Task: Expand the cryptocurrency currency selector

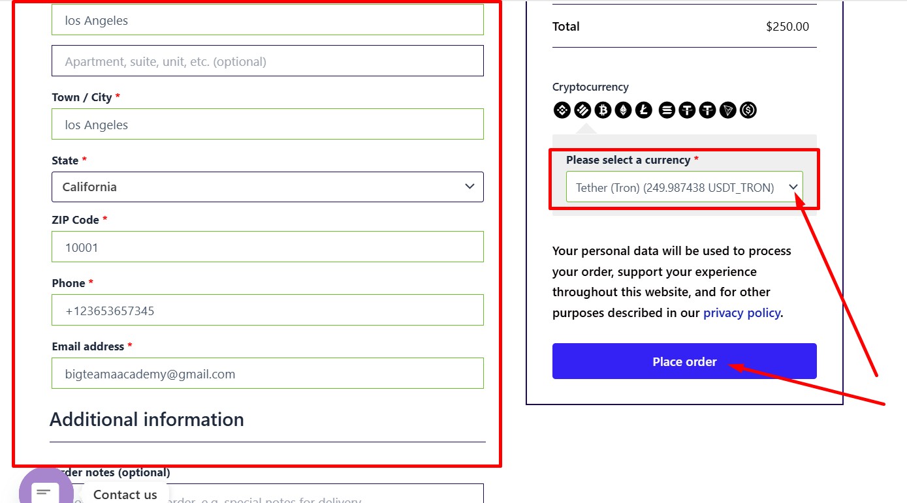Action: click(684, 187)
